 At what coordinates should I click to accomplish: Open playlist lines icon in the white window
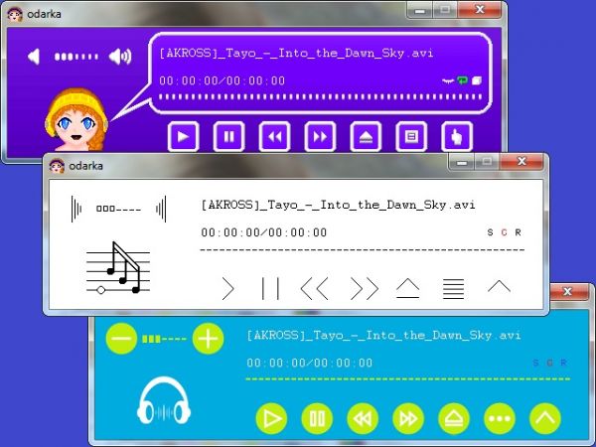[454, 289]
